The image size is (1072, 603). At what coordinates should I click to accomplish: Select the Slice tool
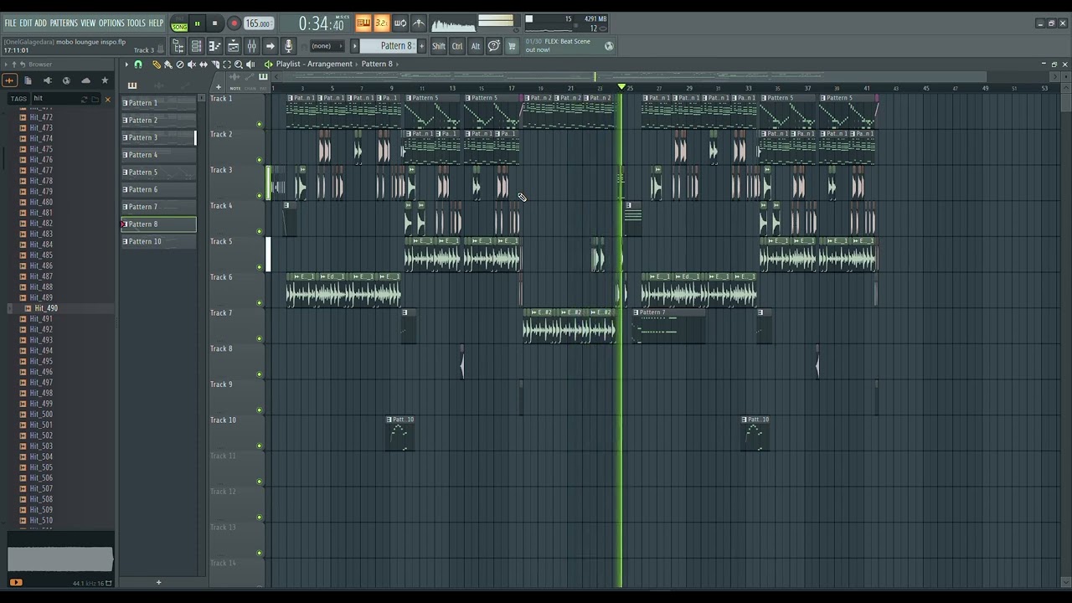[x=214, y=64]
